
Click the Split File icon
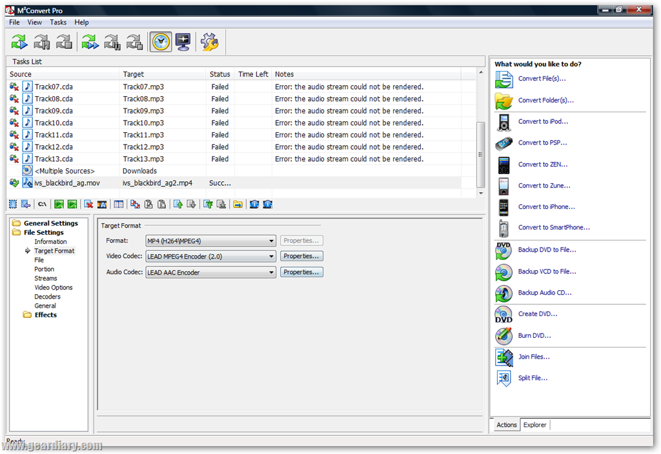503,379
